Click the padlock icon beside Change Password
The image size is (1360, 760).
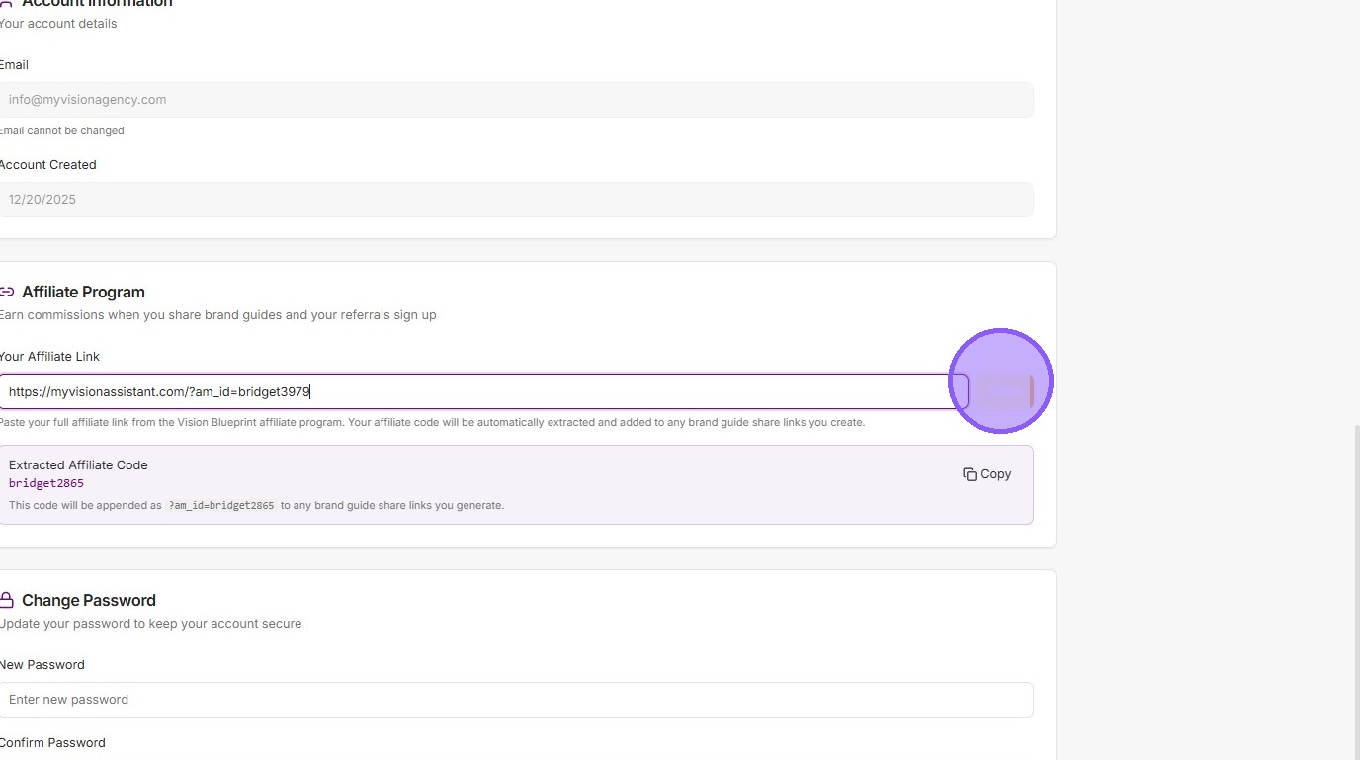click(7, 600)
